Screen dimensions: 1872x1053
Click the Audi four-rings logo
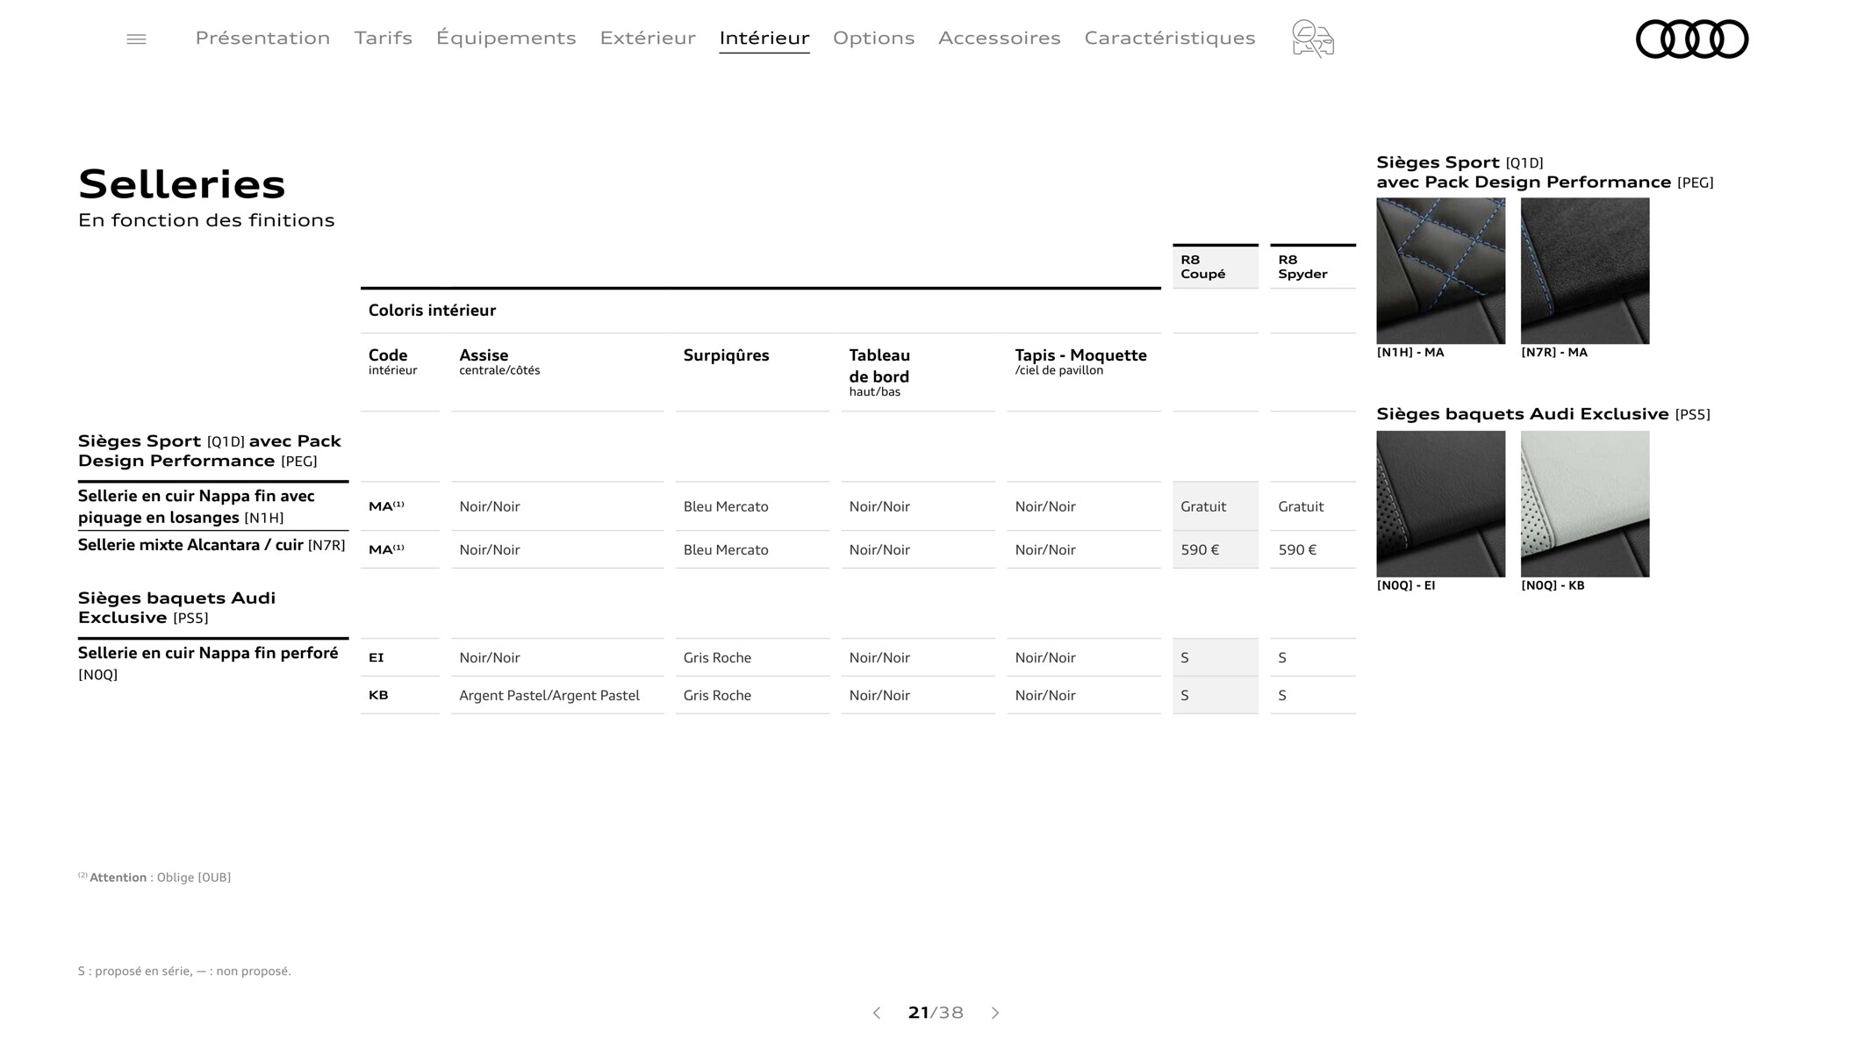click(x=1692, y=39)
